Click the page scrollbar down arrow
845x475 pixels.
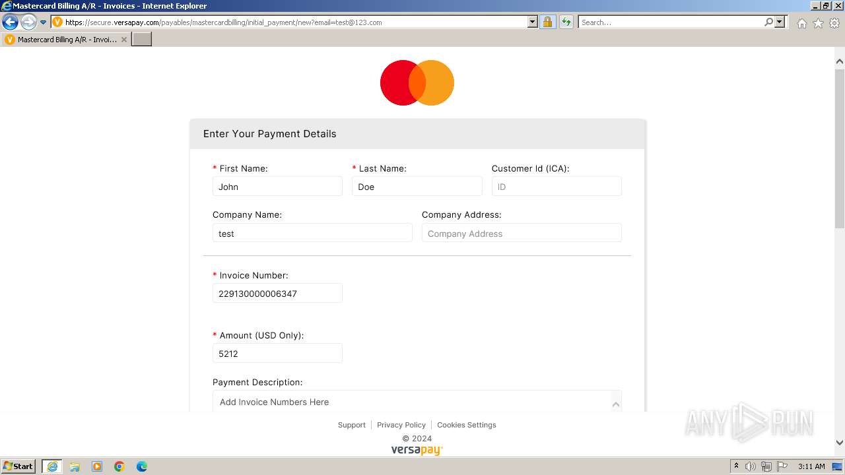(840, 443)
